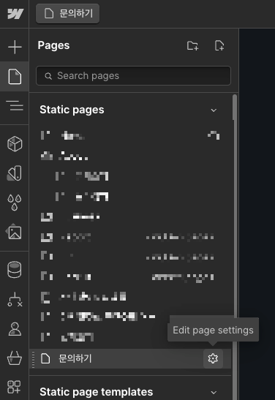
Task: Click the Webflow logo menu icon
Action: 15,13
